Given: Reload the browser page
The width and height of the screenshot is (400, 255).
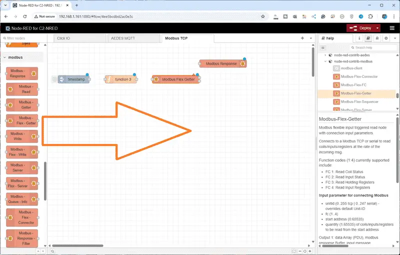Looking at the screenshot, I should point(24,16).
